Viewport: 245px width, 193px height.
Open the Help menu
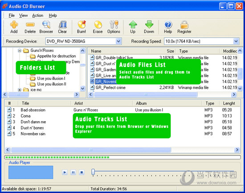53,16
